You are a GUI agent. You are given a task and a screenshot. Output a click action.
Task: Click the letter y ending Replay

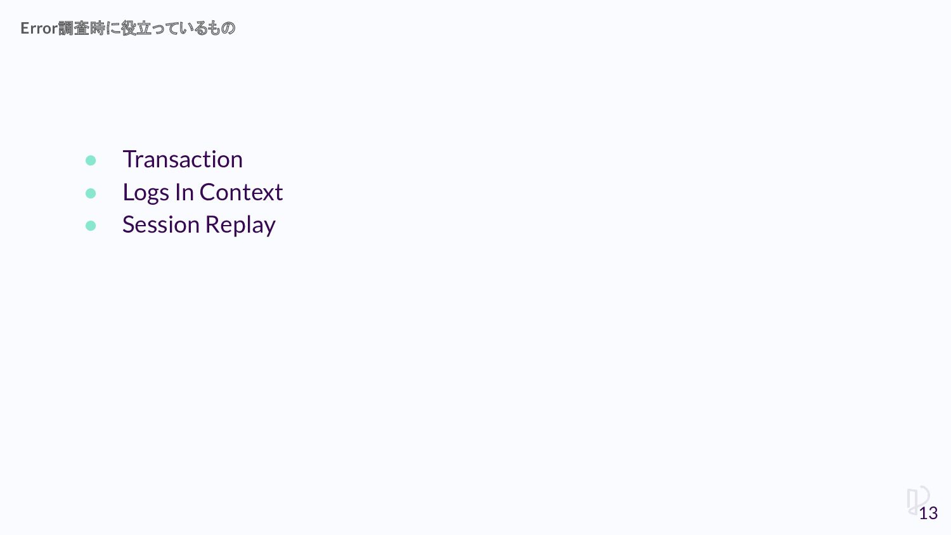(x=269, y=226)
